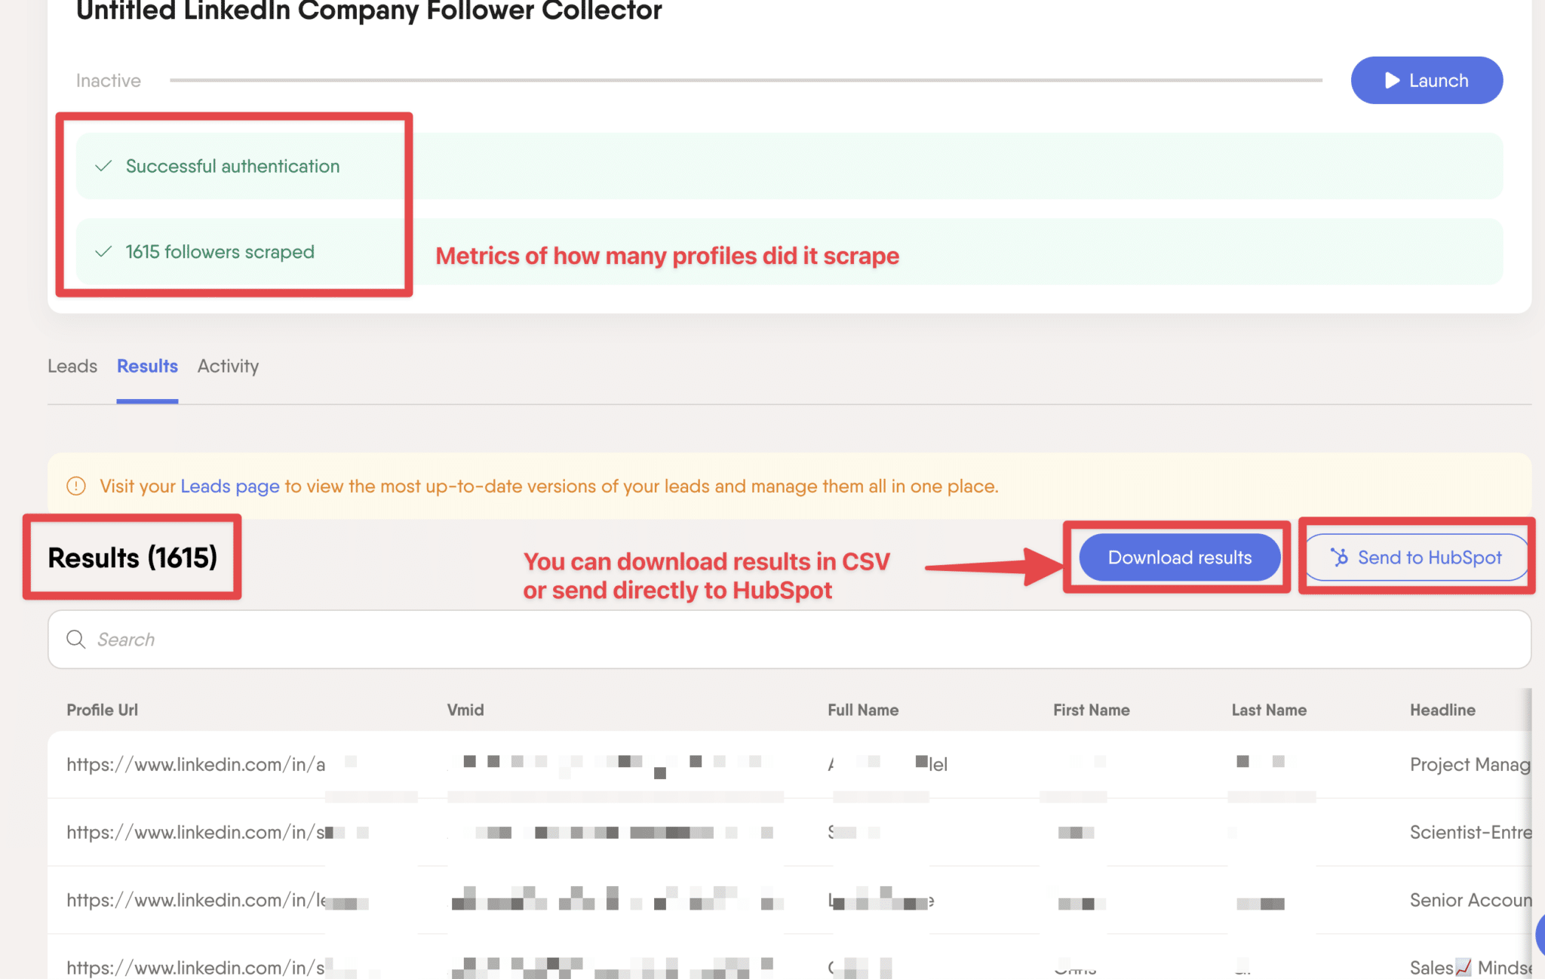Click Send to HubSpot
This screenshot has height=979, width=1545.
coord(1415,558)
